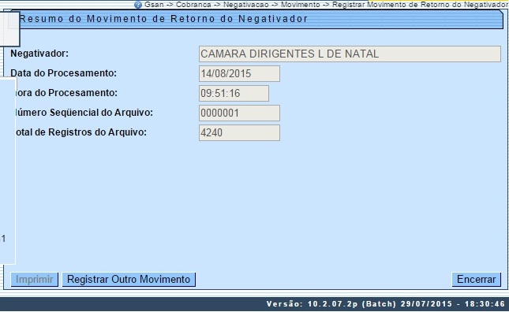This screenshot has height=312, width=509.
Task: Click the Data do Procesamento field 14/08/2015
Action: point(239,73)
